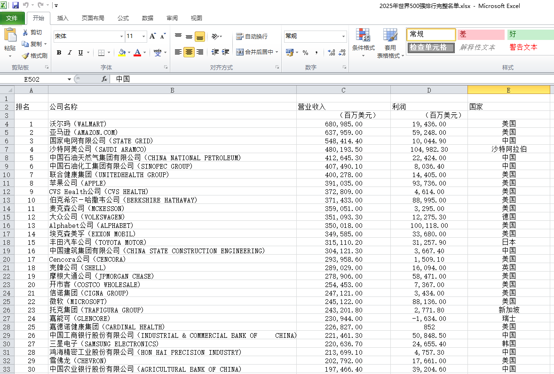The image size is (554, 374).
Task: Apply the red font color A
Action: pos(137,53)
